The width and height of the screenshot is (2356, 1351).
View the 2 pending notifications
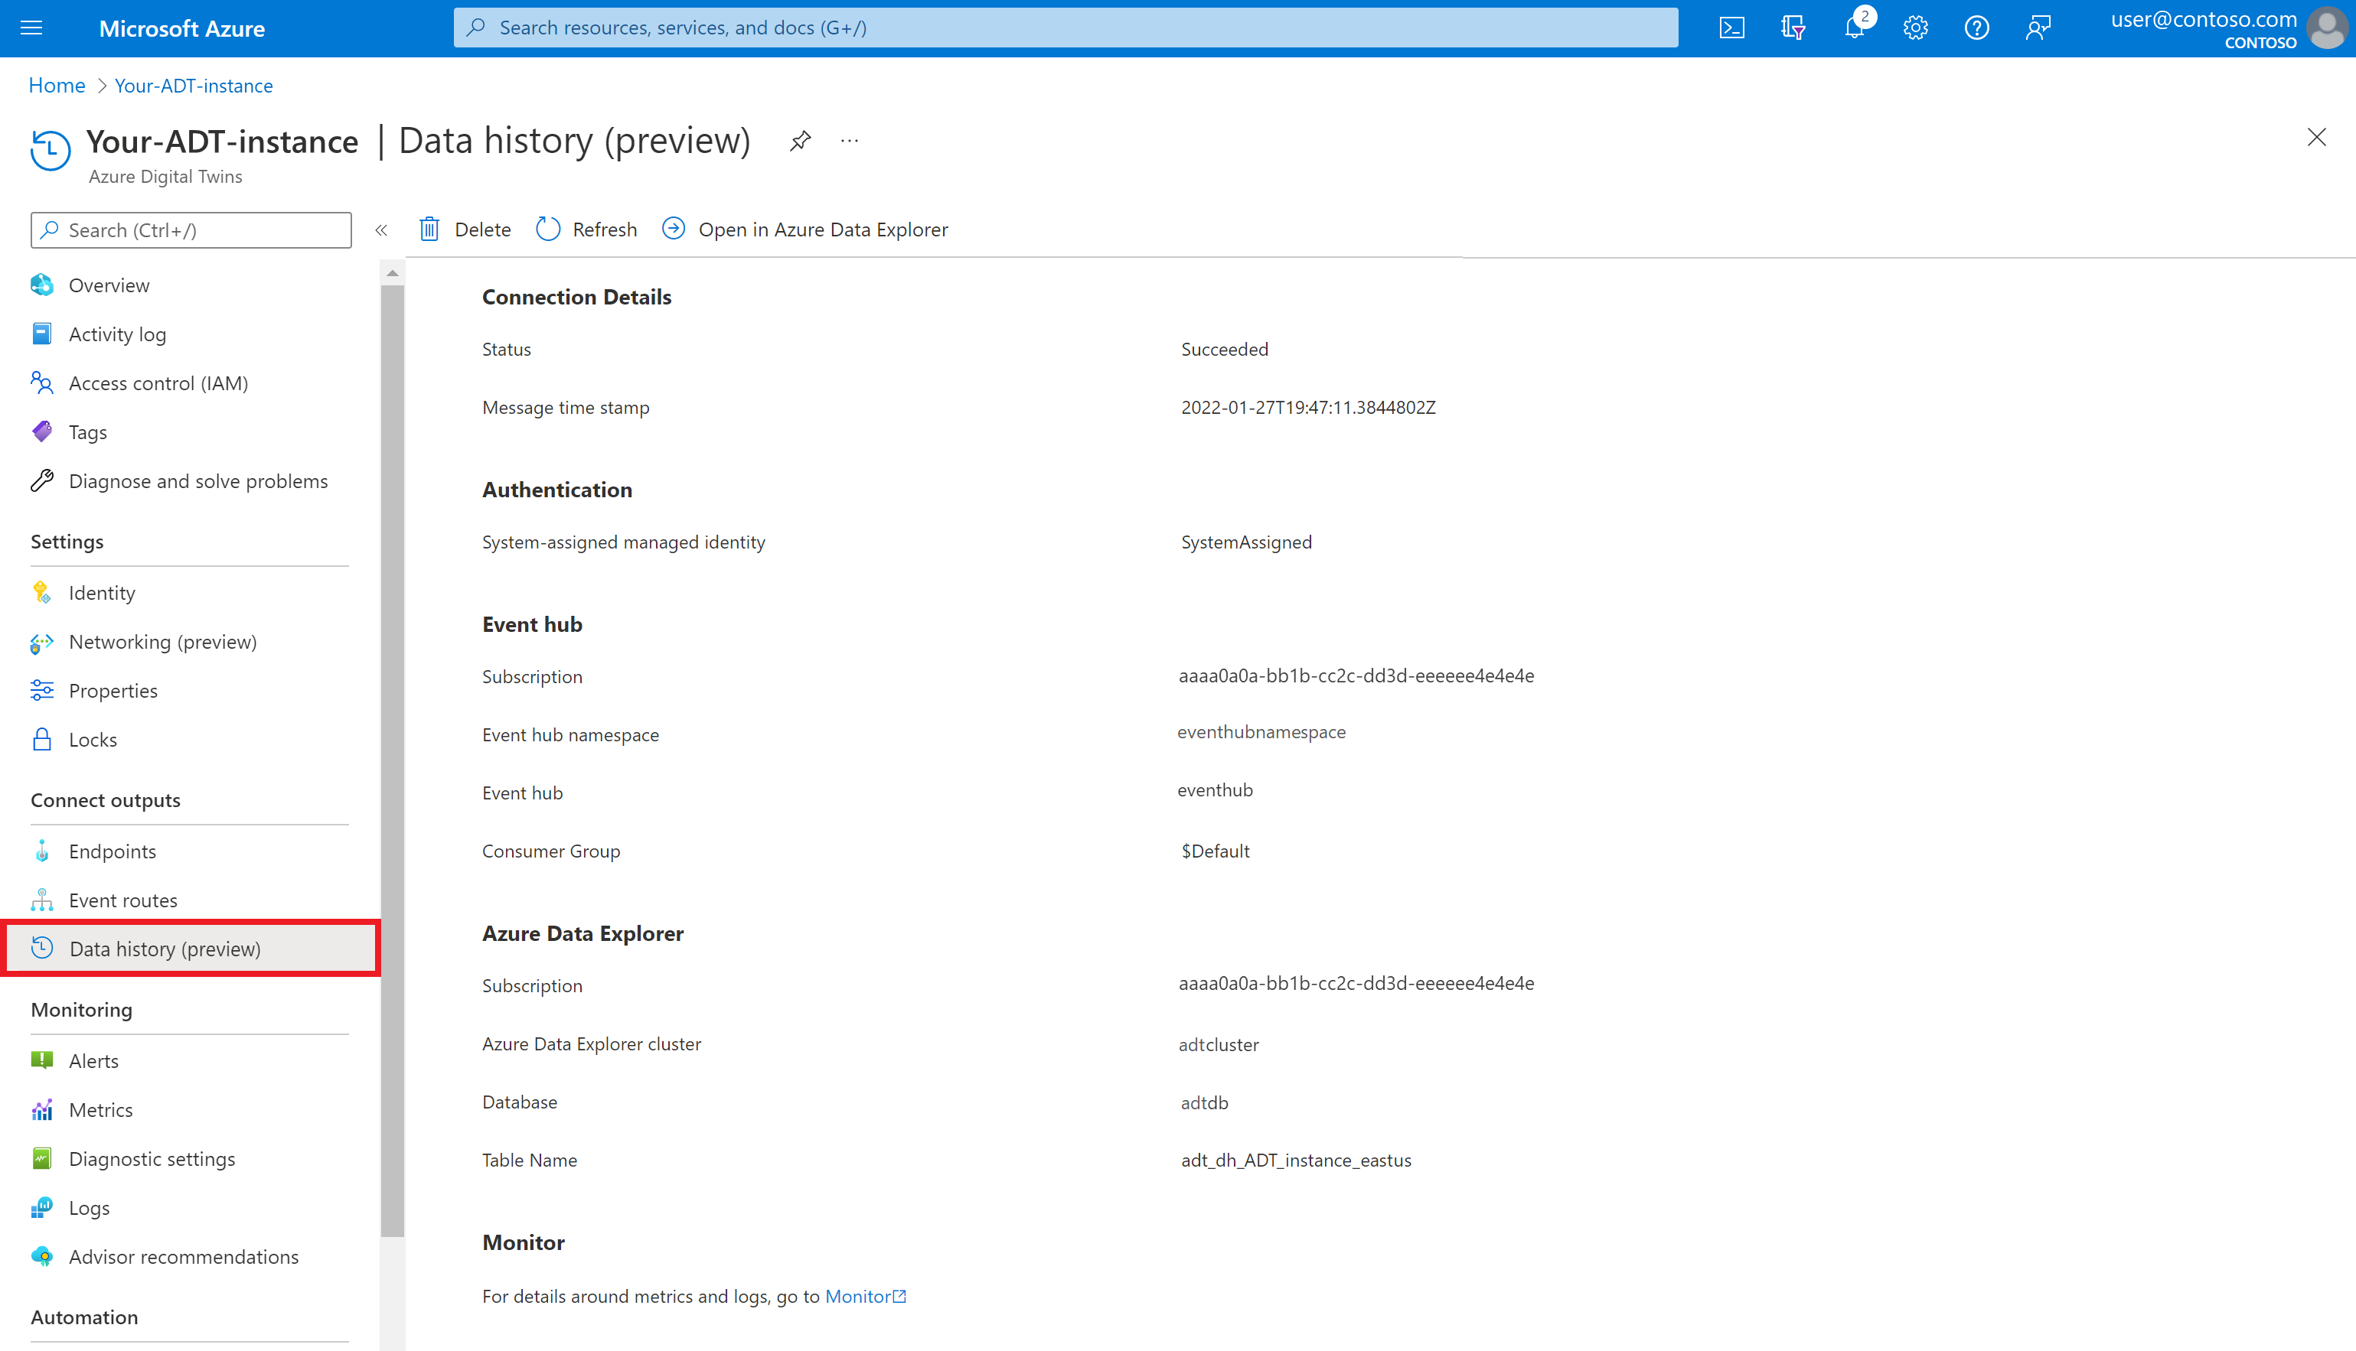click(x=1854, y=27)
